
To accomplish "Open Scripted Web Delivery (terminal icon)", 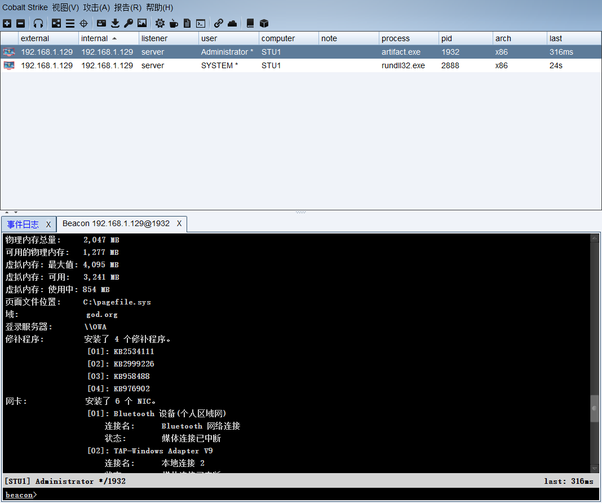I will [x=201, y=24].
